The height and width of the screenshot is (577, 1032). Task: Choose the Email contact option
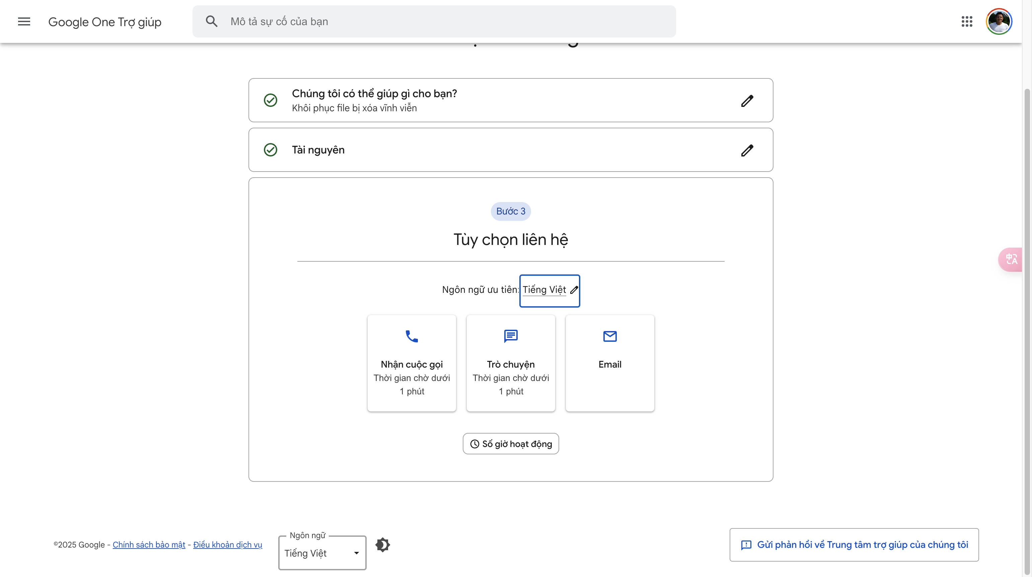pyautogui.click(x=609, y=363)
